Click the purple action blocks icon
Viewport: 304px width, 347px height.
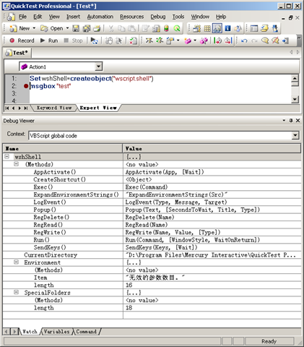(204, 40)
